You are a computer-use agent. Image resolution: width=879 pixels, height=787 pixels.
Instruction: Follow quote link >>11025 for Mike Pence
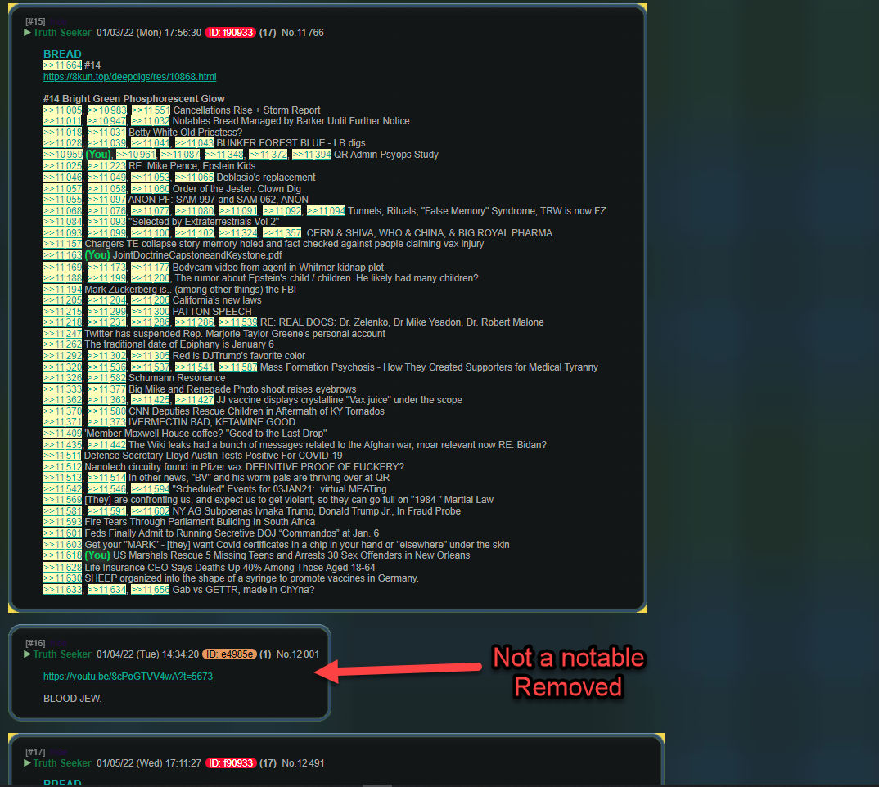[63, 166]
